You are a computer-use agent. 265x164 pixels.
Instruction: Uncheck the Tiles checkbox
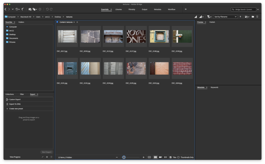point(171,157)
